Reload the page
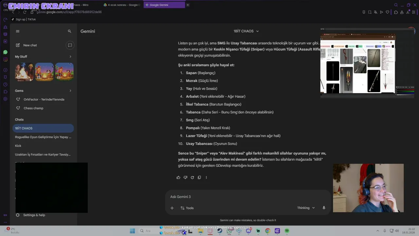 [25, 12]
